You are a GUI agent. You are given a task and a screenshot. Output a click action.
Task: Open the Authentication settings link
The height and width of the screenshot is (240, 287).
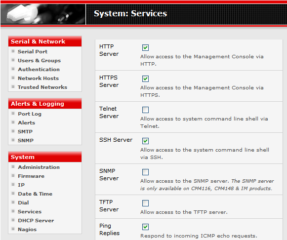(39, 69)
